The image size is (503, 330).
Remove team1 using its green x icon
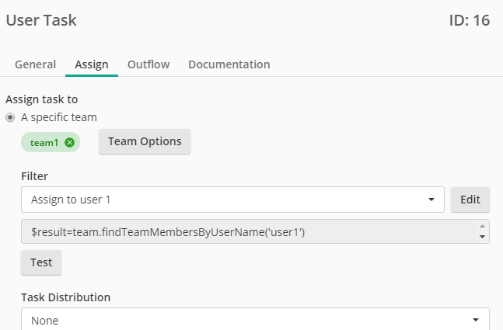tap(69, 142)
